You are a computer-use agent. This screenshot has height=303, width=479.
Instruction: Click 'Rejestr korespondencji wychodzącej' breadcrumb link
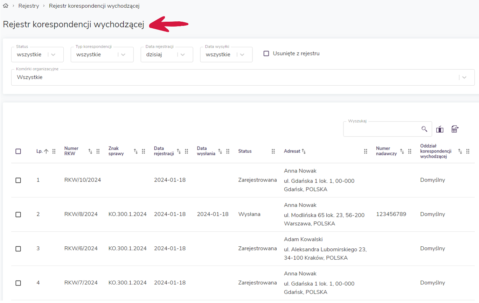(94, 6)
